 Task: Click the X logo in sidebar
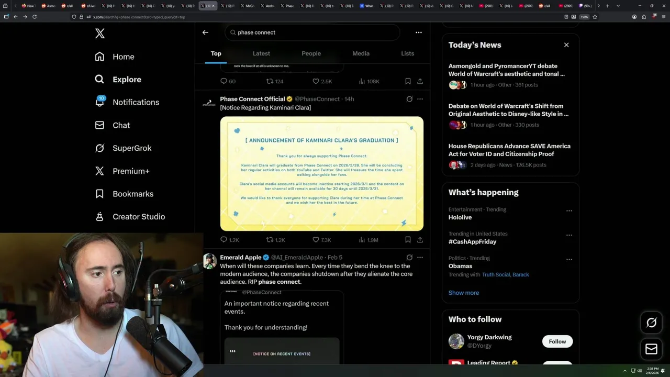tap(100, 34)
